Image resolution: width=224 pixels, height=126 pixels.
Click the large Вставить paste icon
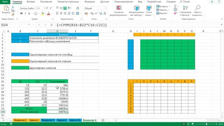(x=6, y=8)
